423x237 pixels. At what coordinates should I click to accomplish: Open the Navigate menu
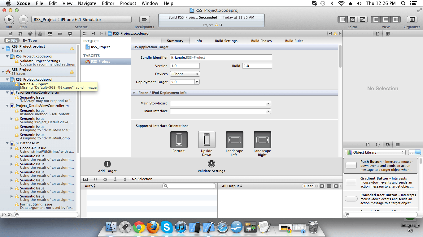click(87, 3)
